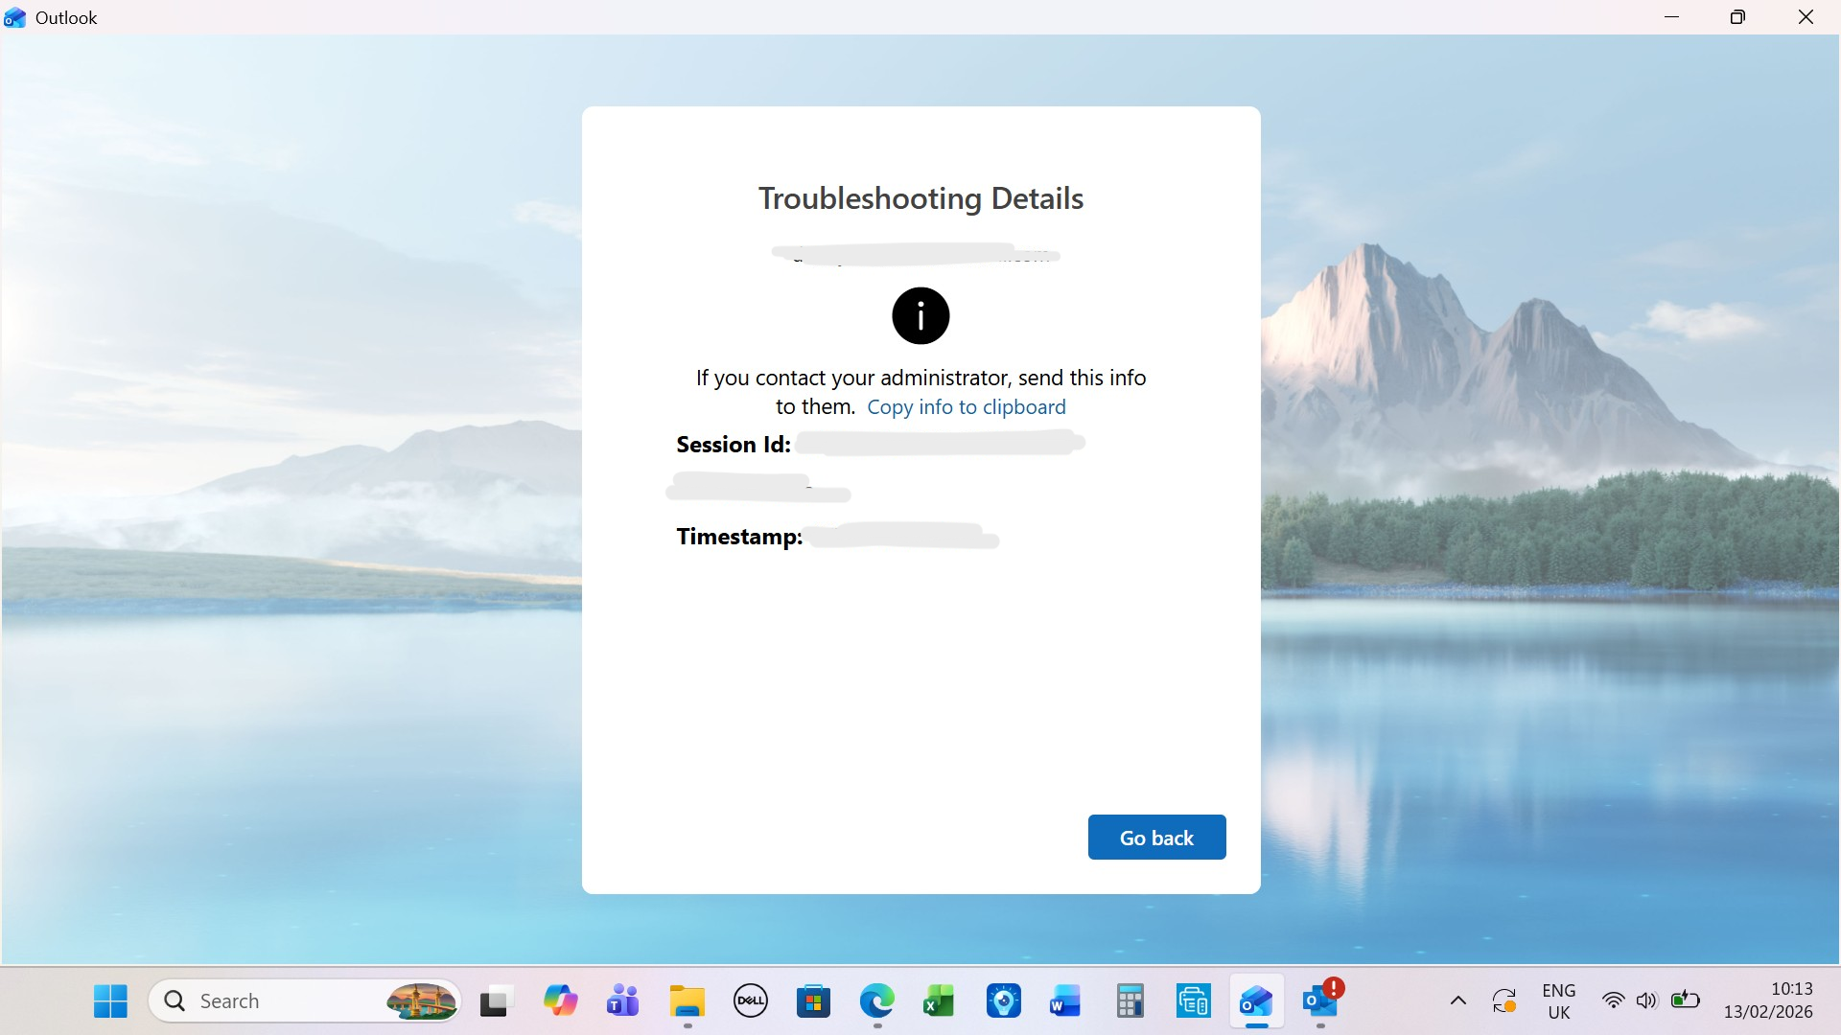Open clock and date calendar flyout
The height and width of the screenshot is (1035, 1841).
click(1767, 1001)
